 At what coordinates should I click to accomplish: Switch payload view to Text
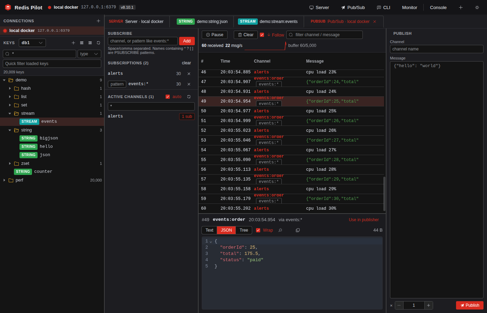click(x=209, y=230)
